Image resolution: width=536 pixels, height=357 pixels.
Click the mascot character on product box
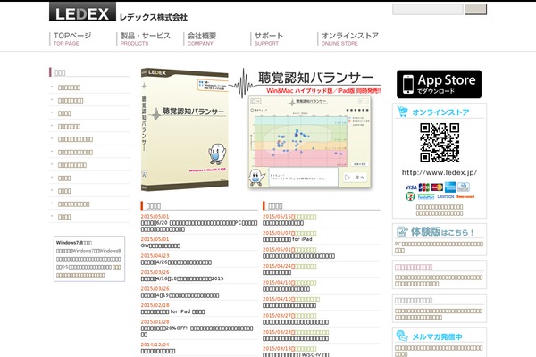pos(217,154)
